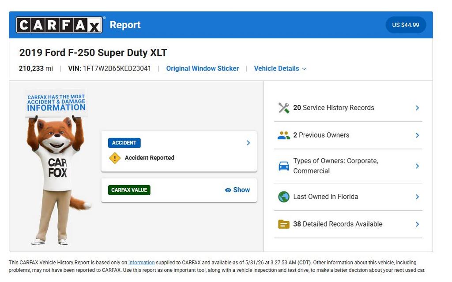Image resolution: width=452 pixels, height=282 pixels.
Task: Click the Vehicle Details chevron arrow
Action: (304, 69)
